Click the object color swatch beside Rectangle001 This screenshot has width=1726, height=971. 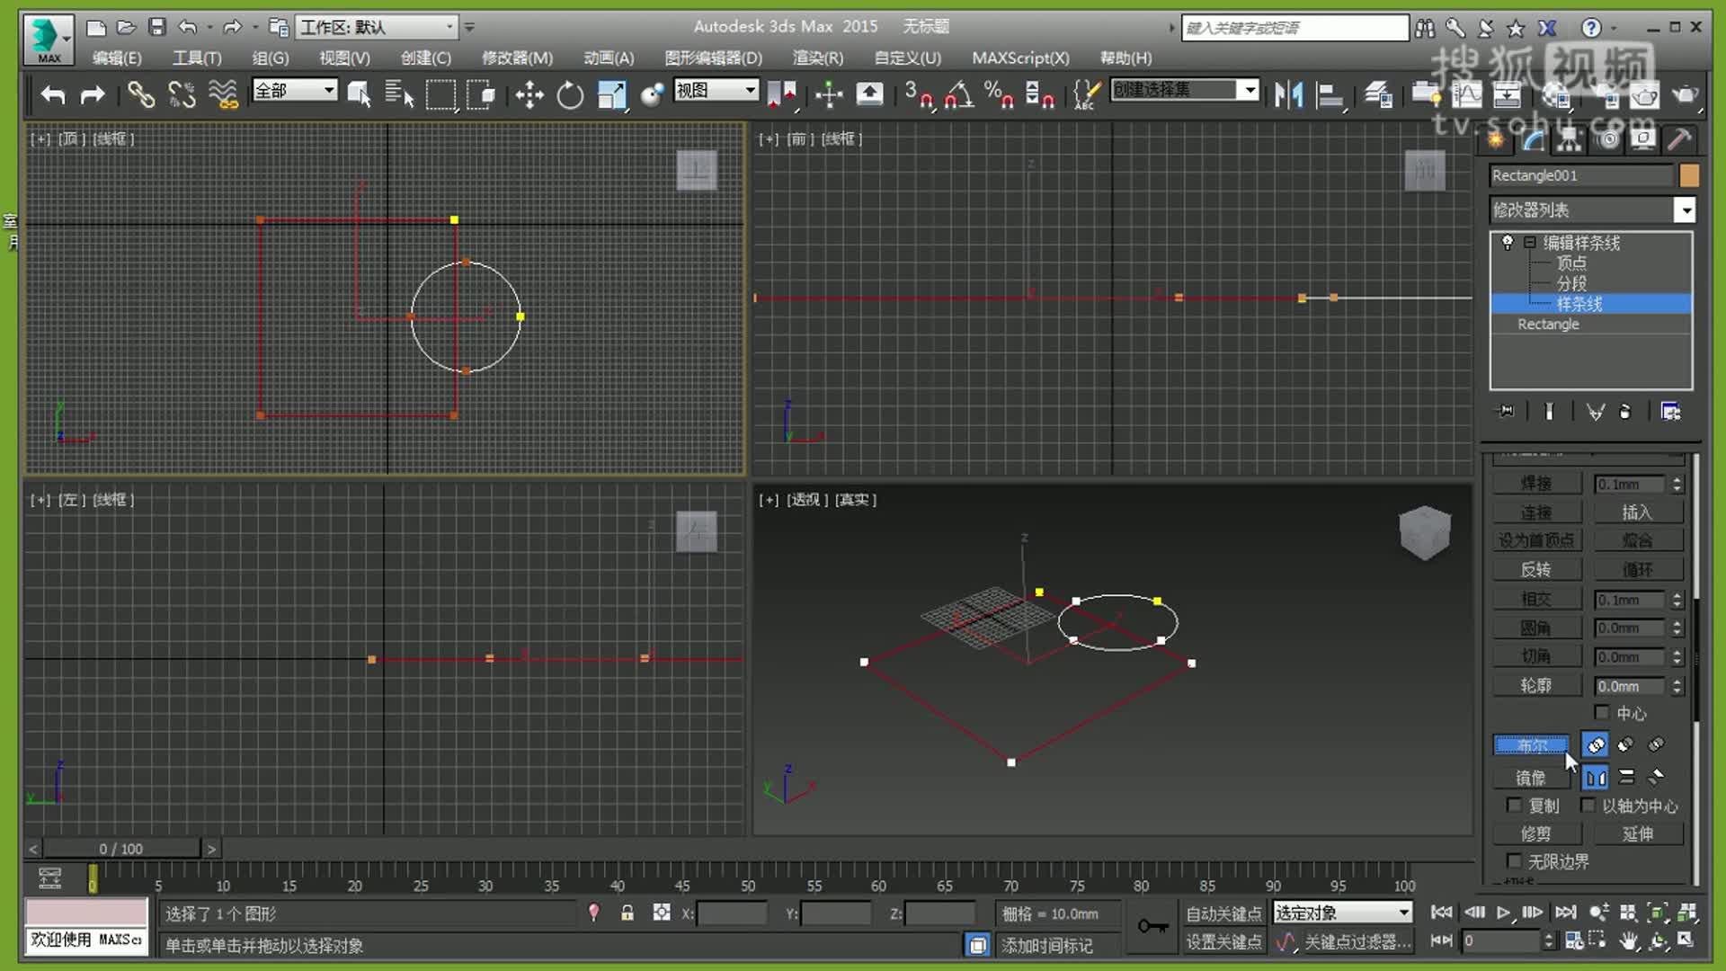[1689, 175]
